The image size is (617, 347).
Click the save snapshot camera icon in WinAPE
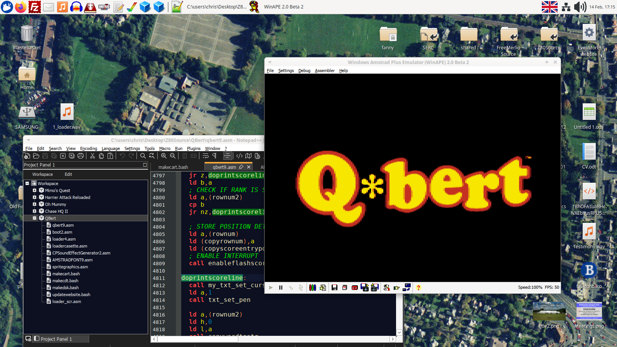(x=364, y=288)
